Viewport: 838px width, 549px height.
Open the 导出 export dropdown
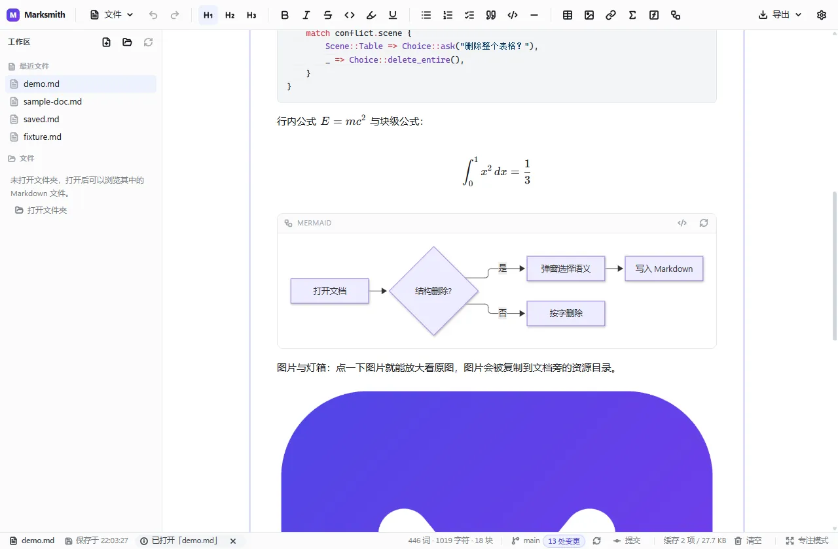click(780, 14)
